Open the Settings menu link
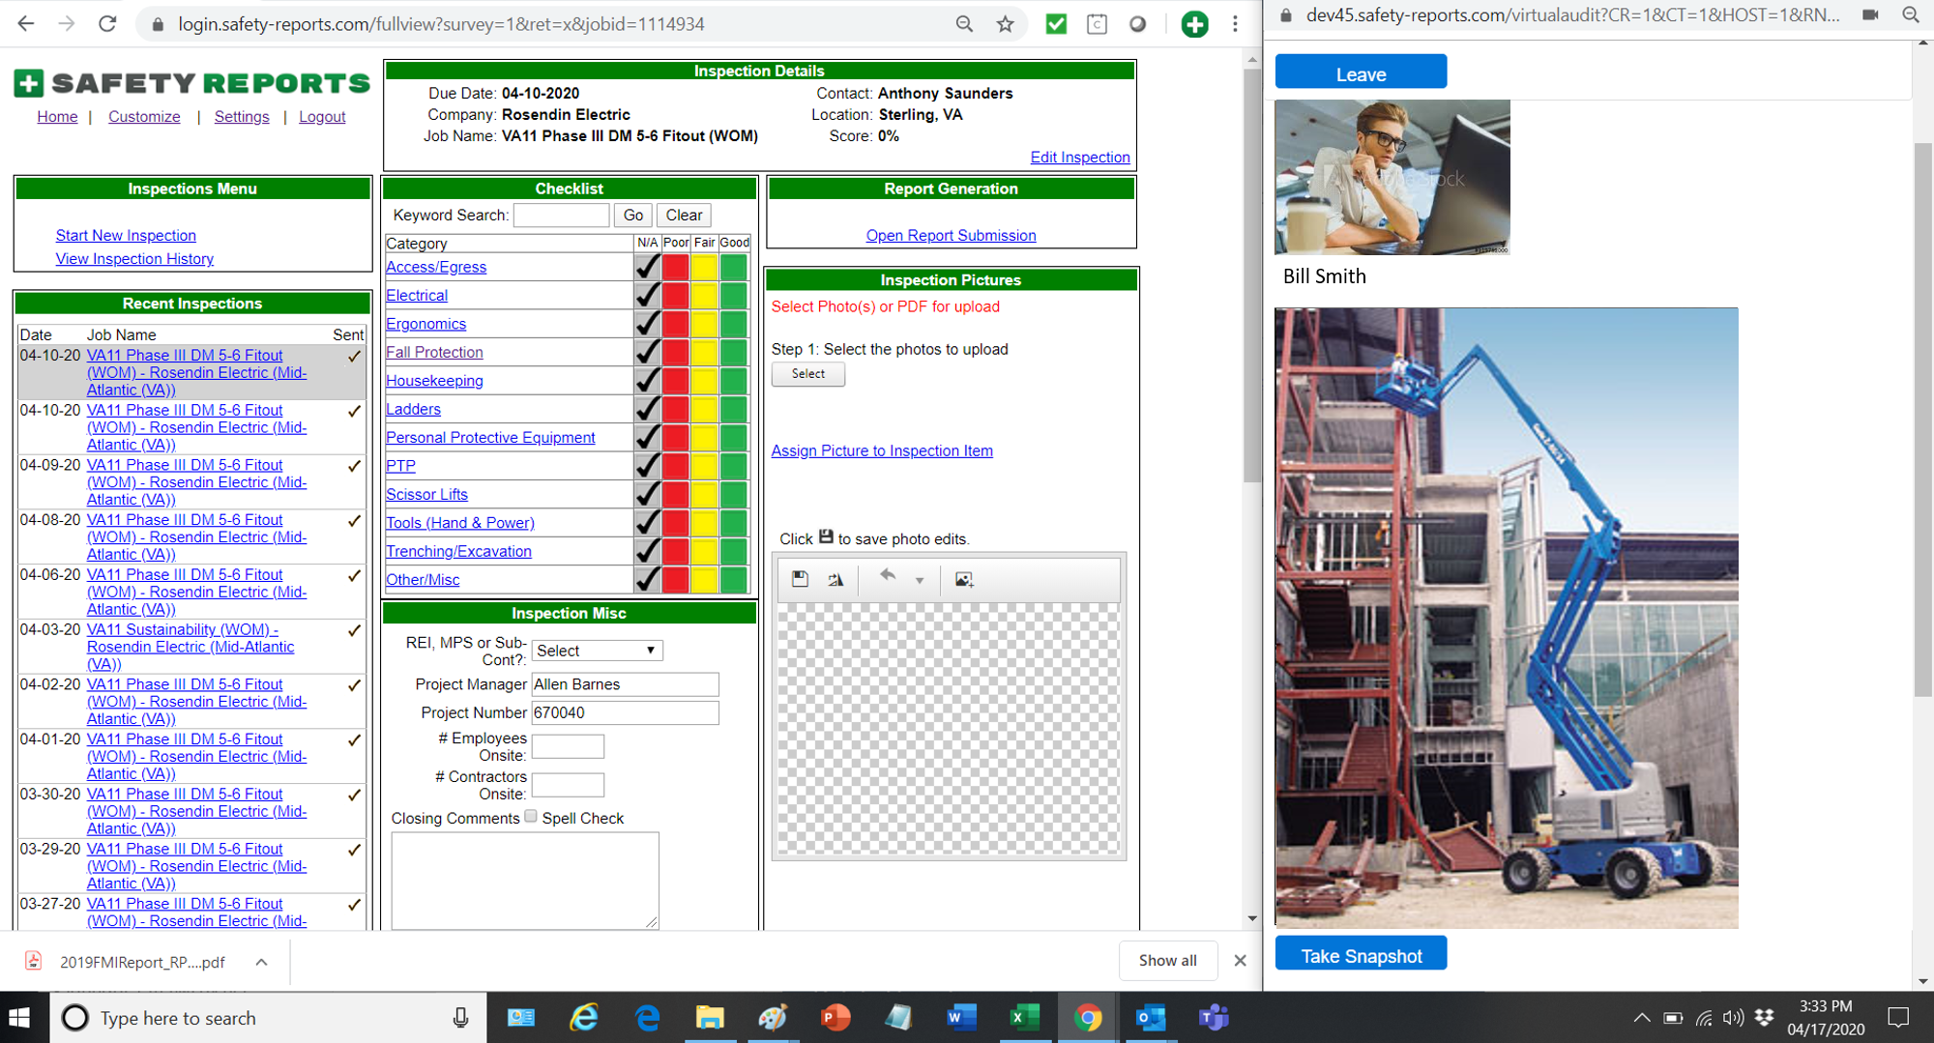Screen dimensions: 1934x1043 pos(242,116)
